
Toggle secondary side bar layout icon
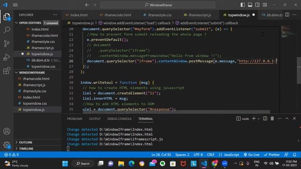click(x=257, y=5)
